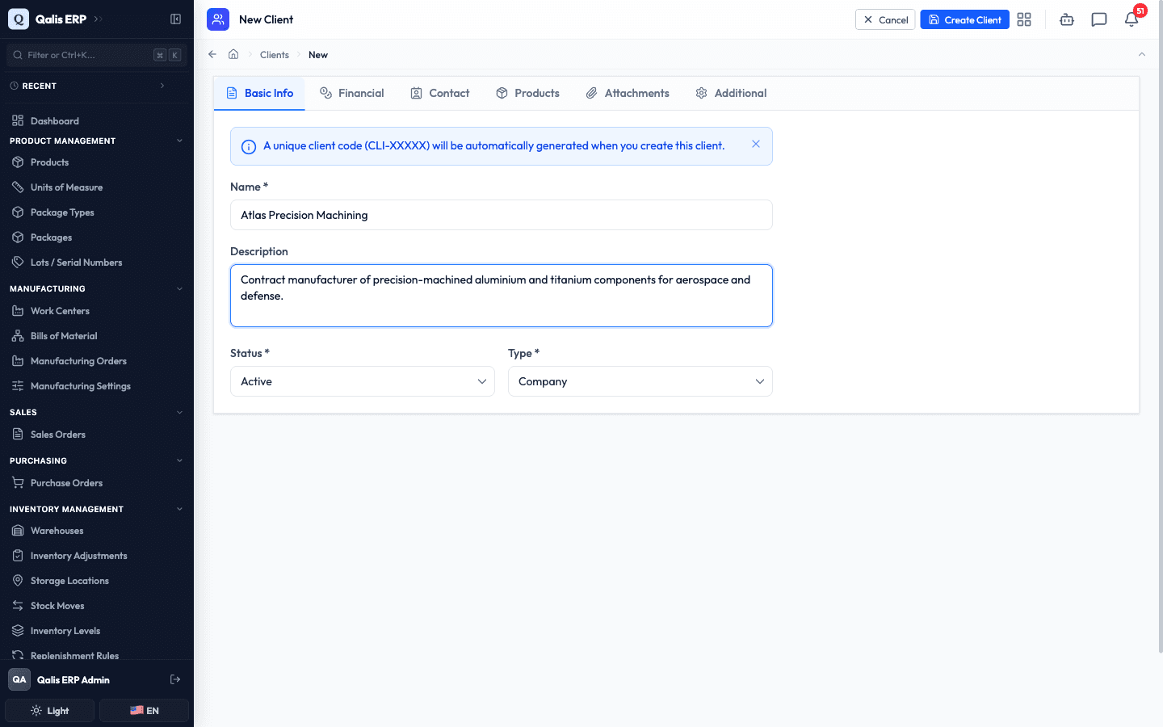Viewport: 1163px width, 727px height.
Task: Switch to the Financial tab
Action: (352, 93)
